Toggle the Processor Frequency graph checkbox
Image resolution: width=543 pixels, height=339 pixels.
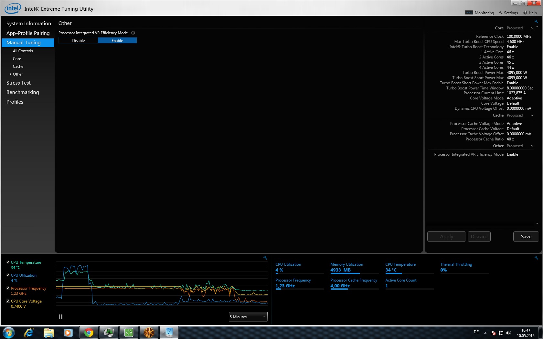tap(8, 288)
